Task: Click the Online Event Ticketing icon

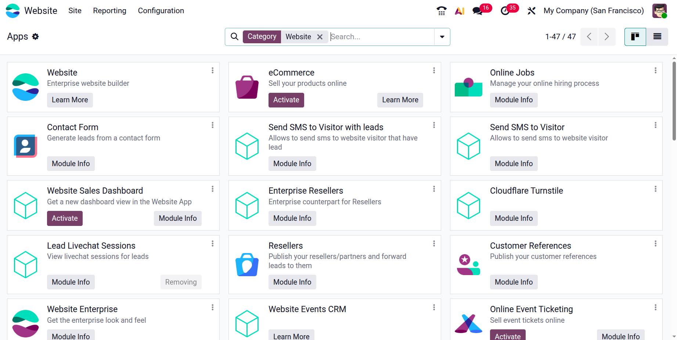Action: [x=469, y=323]
